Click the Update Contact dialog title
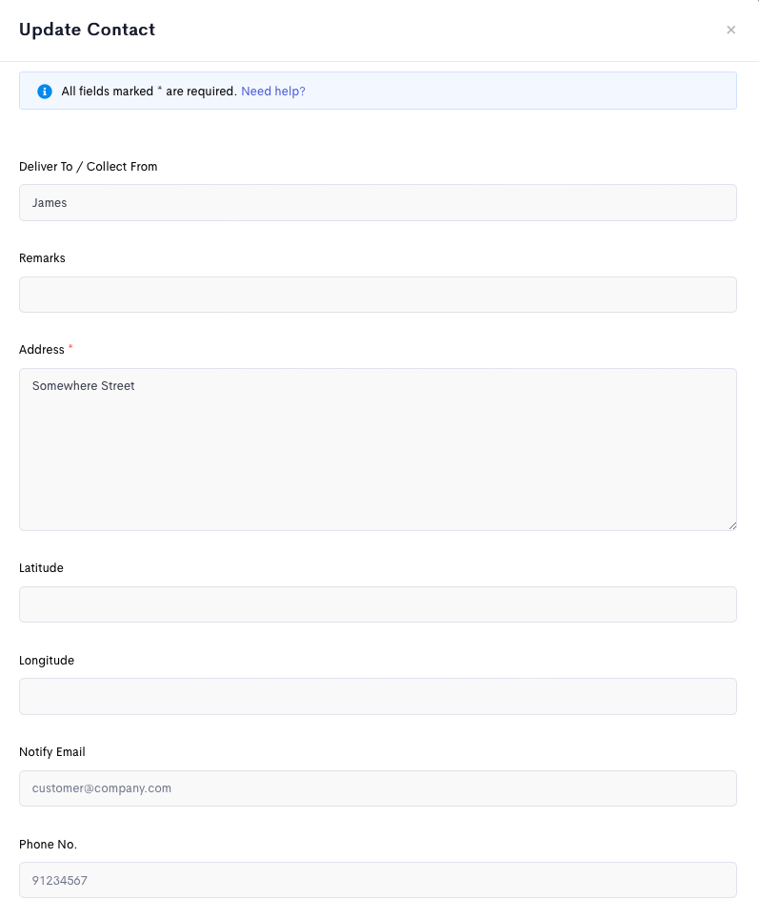Viewport: 759px width, 920px height. pyautogui.click(x=88, y=30)
